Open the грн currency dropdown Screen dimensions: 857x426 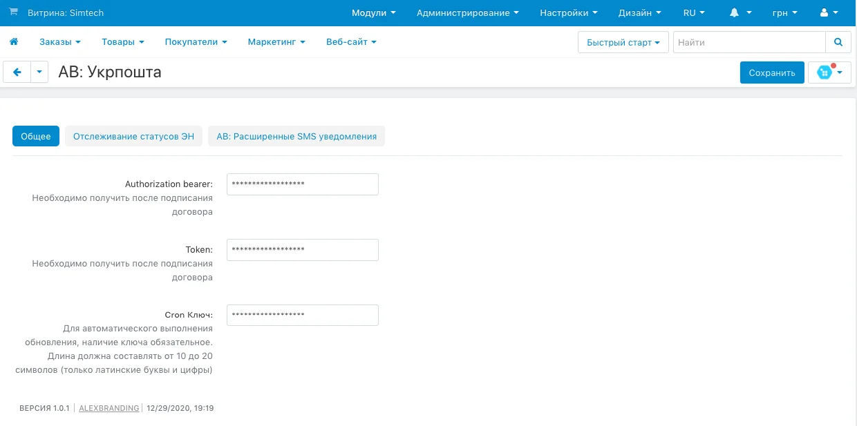784,13
